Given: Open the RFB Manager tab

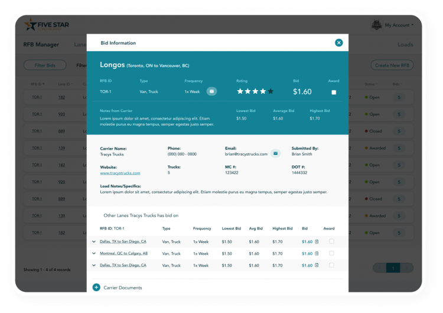Looking at the screenshot, I should pyautogui.click(x=41, y=45).
